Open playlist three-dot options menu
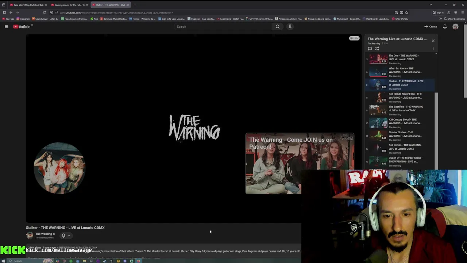This screenshot has width=467, height=263. pyautogui.click(x=433, y=49)
